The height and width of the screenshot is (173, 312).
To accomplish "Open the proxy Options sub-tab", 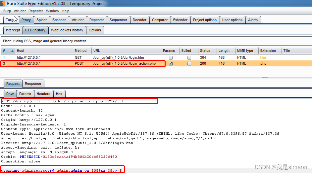I will [95, 30].
